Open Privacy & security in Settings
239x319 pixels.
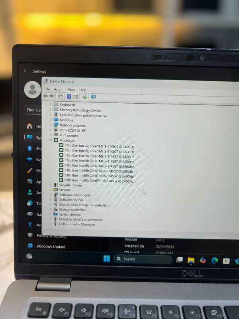click(x=51, y=236)
